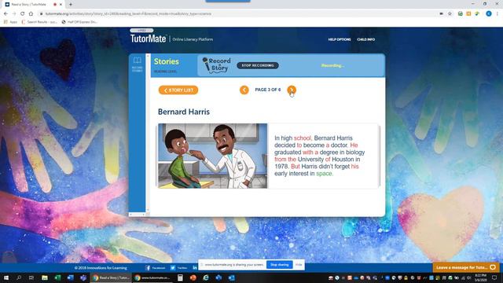Click the green highlighted word 'space'

tap(324, 174)
